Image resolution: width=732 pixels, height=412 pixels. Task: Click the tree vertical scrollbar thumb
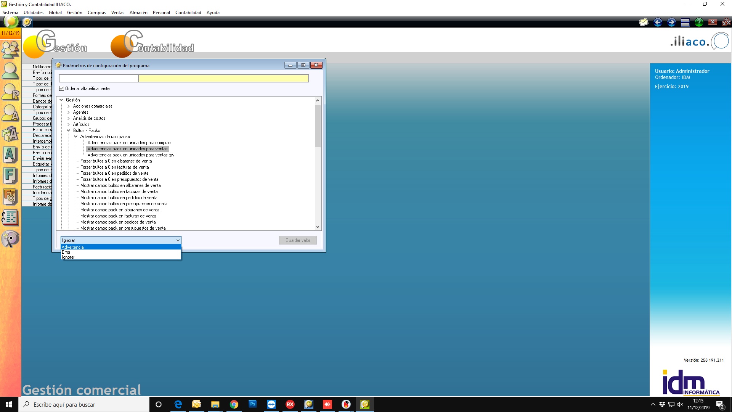pos(318,126)
